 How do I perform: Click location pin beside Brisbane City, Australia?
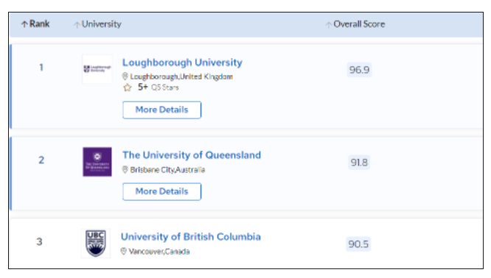point(125,170)
